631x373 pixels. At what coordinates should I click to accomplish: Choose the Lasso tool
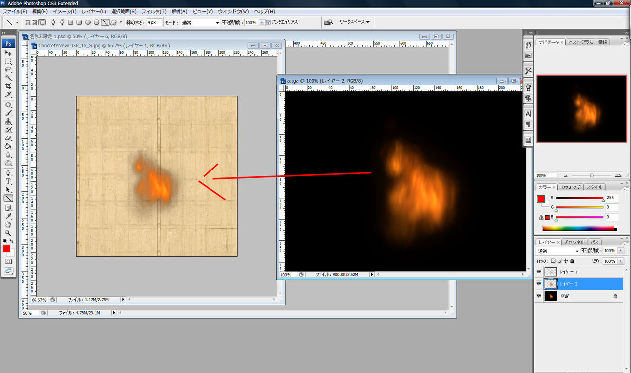pyautogui.click(x=8, y=69)
